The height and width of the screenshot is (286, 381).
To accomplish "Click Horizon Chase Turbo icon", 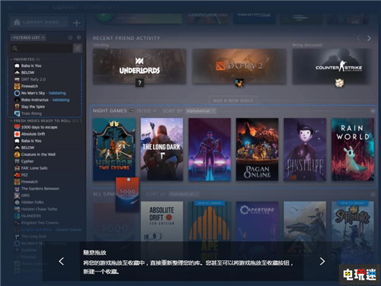I will (x=17, y=209).
